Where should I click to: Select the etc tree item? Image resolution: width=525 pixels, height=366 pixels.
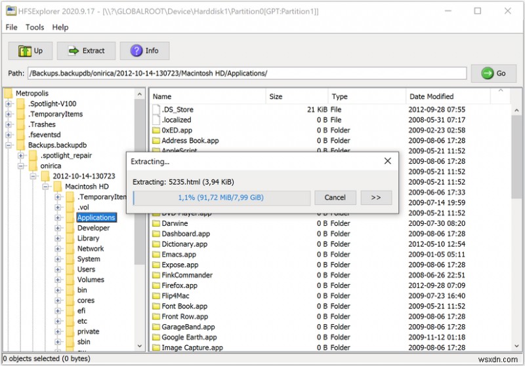coord(82,321)
